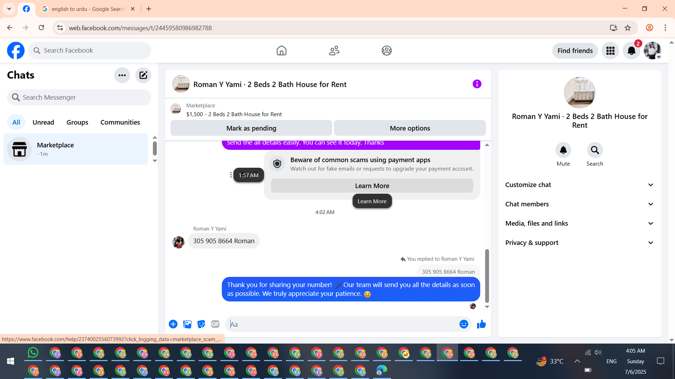The image size is (675, 379).
Task: Expand the Customize chat section
Action: coord(579,185)
